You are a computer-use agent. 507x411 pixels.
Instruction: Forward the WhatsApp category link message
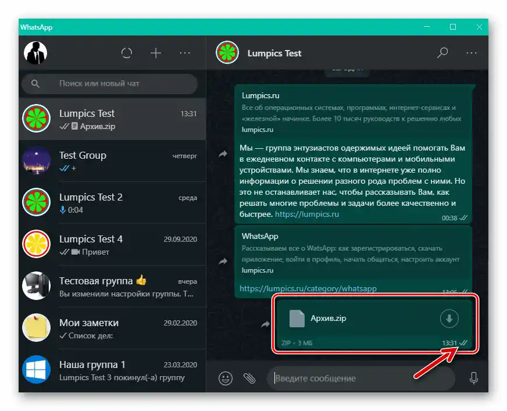(x=223, y=261)
